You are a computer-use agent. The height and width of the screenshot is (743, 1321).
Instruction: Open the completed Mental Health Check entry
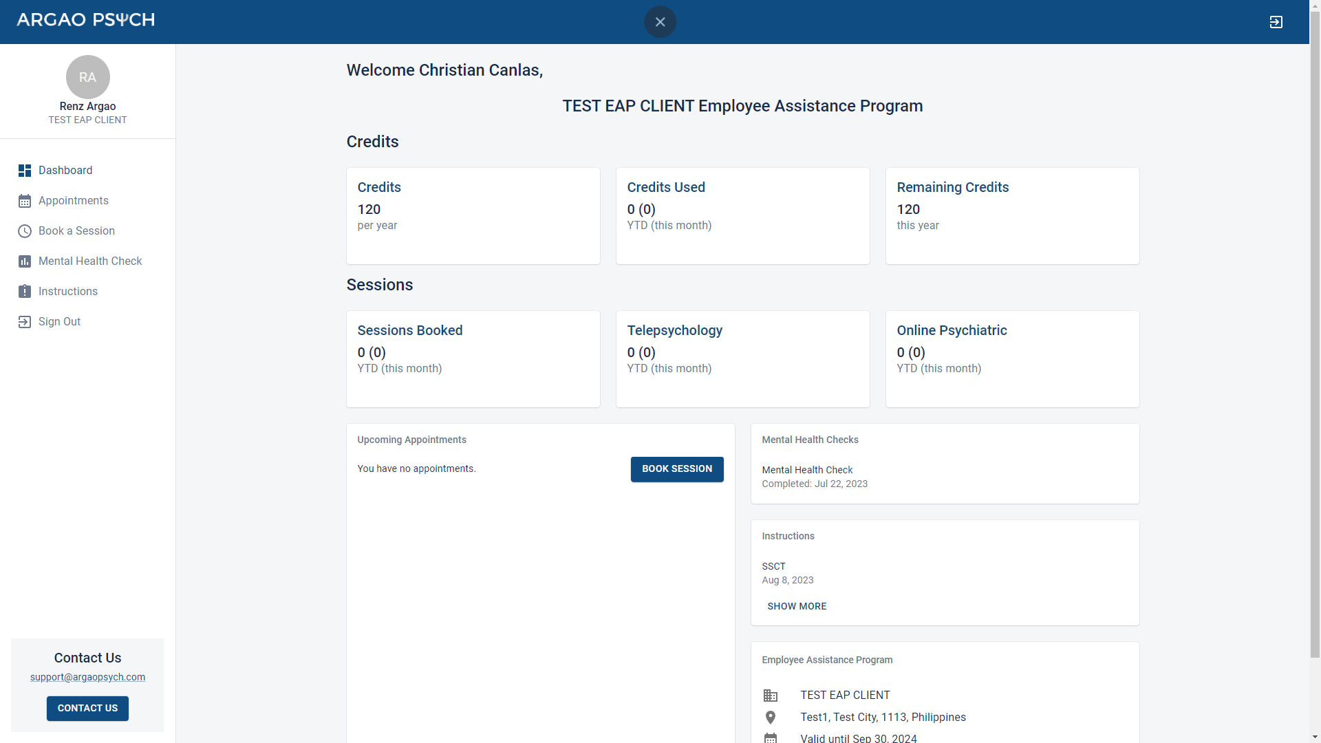pyautogui.click(x=807, y=470)
